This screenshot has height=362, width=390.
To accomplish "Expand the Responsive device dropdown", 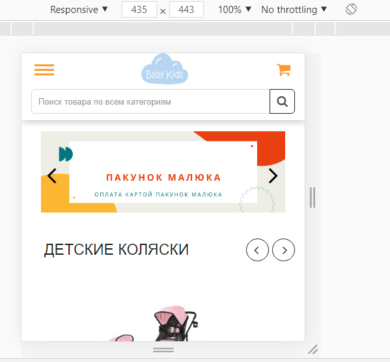I will [79, 10].
